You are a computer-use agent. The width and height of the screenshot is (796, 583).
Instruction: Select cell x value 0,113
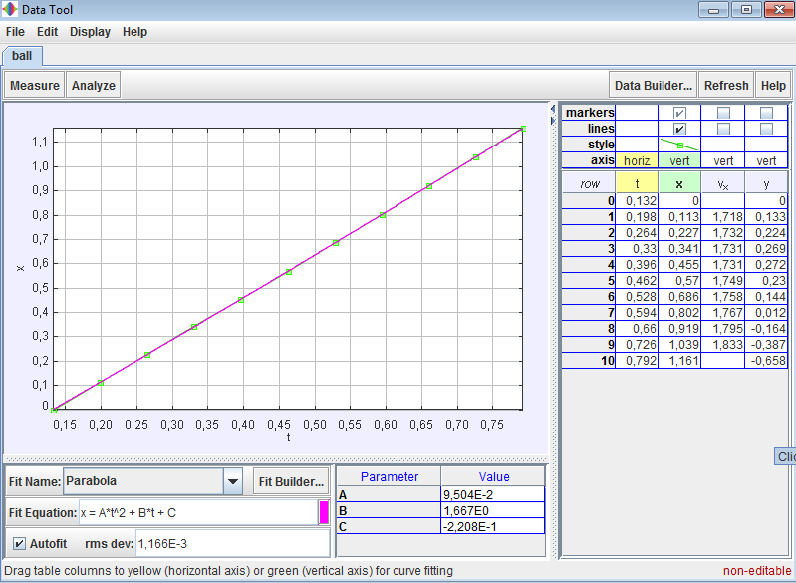[x=679, y=217]
